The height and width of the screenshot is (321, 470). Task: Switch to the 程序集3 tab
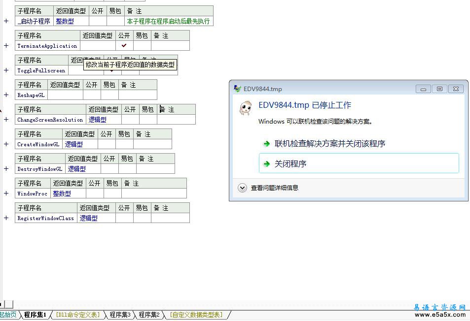pyautogui.click(x=120, y=315)
